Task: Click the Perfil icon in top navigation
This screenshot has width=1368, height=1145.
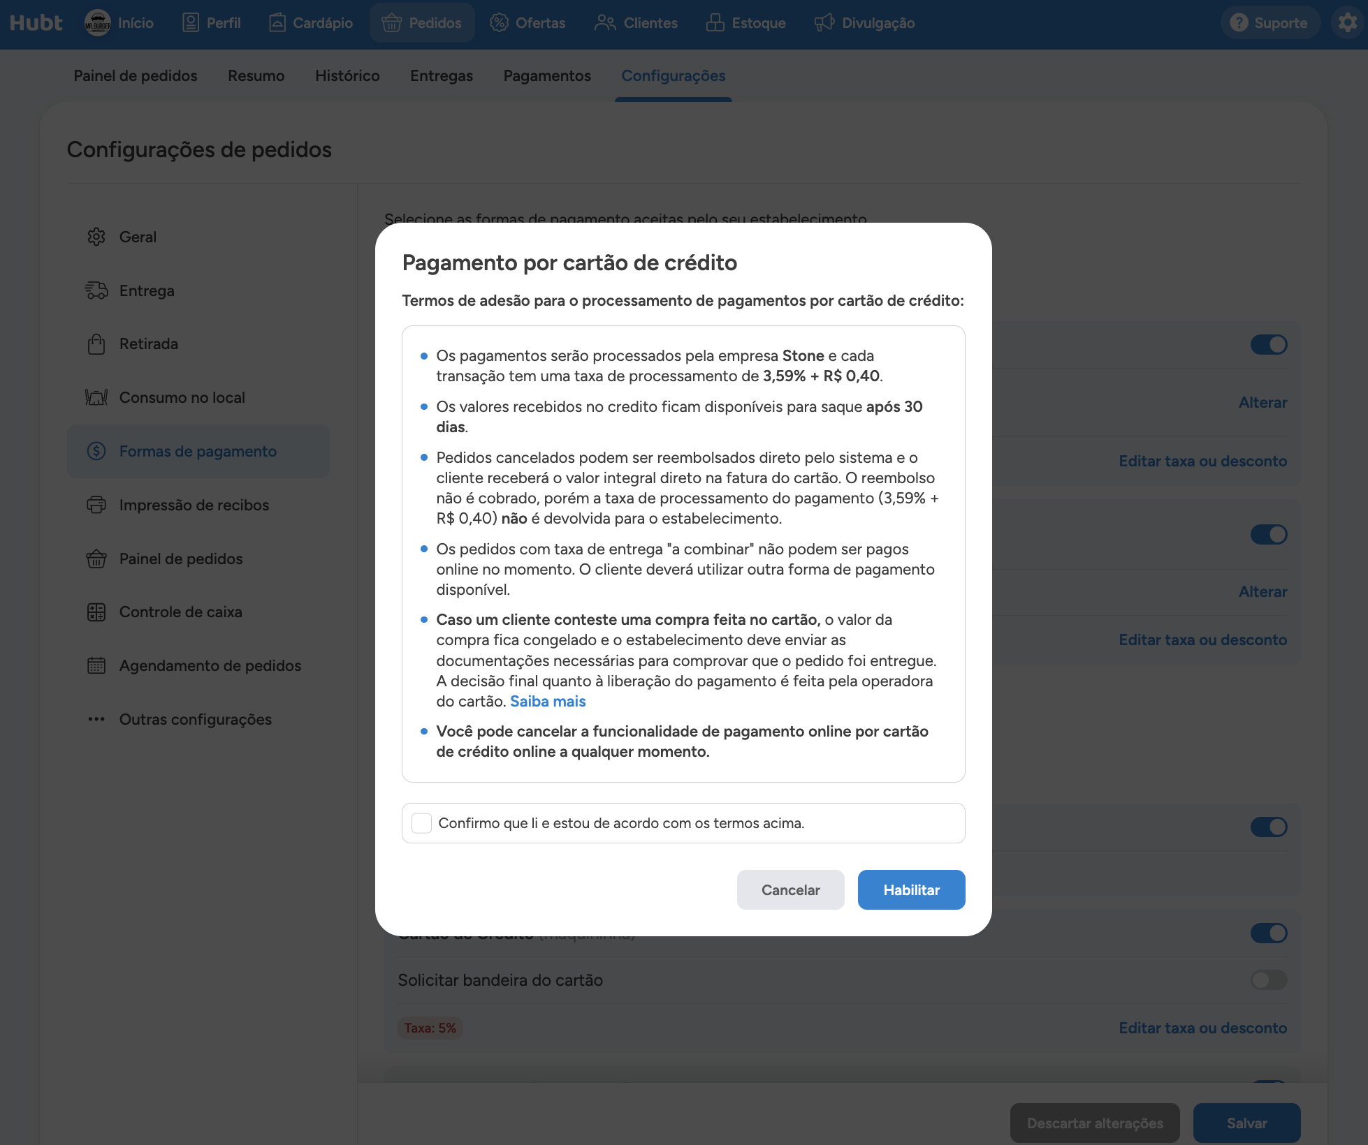Action: click(x=191, y=23)
